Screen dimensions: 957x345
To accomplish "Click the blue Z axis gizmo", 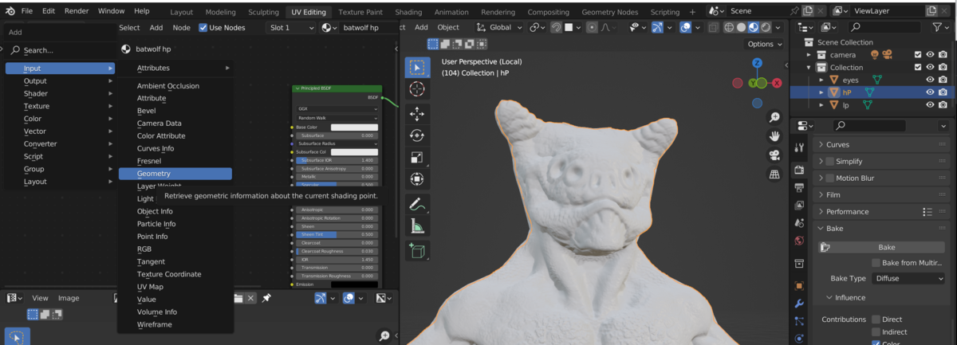I will tap(757, 63).
